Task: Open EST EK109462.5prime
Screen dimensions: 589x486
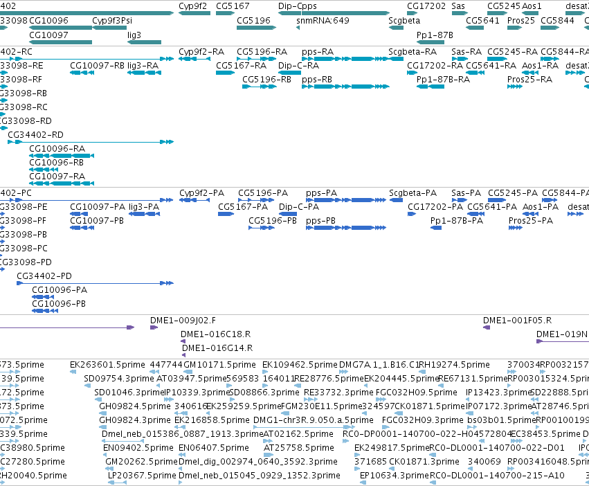Action: tap(300, 365)
